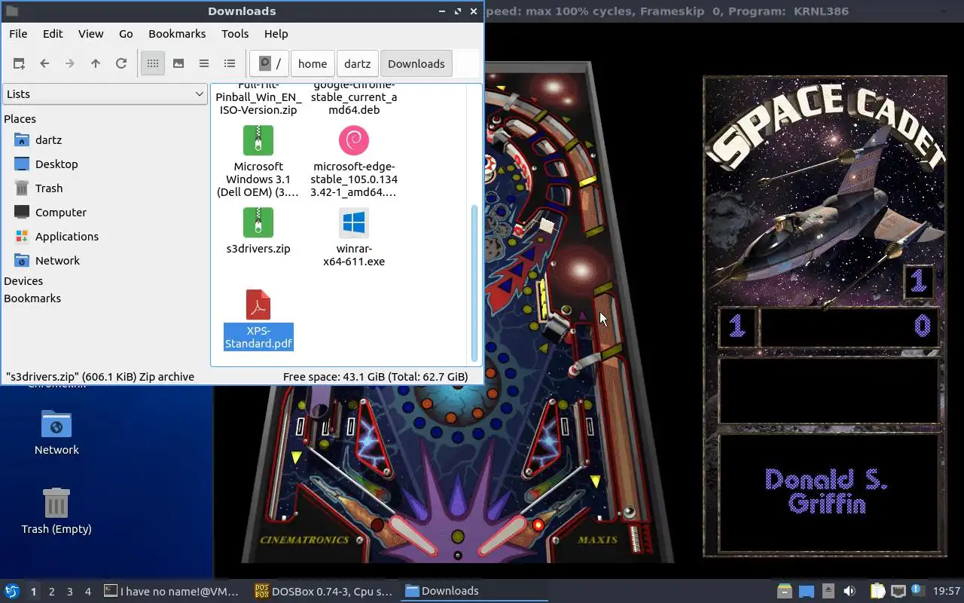Click google-chrome-stable deb file name
Viewport: 964px width, 603px height.
pos(354,98)
